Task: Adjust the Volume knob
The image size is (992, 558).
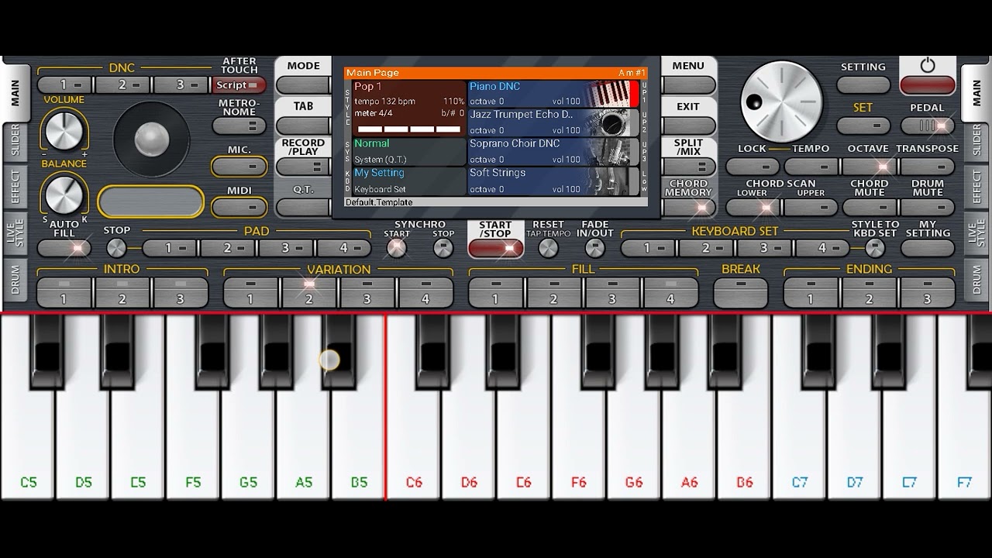Action: [x=64, y=129]
